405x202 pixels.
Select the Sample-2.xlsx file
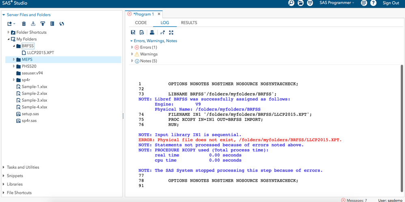tap(34, 93)
